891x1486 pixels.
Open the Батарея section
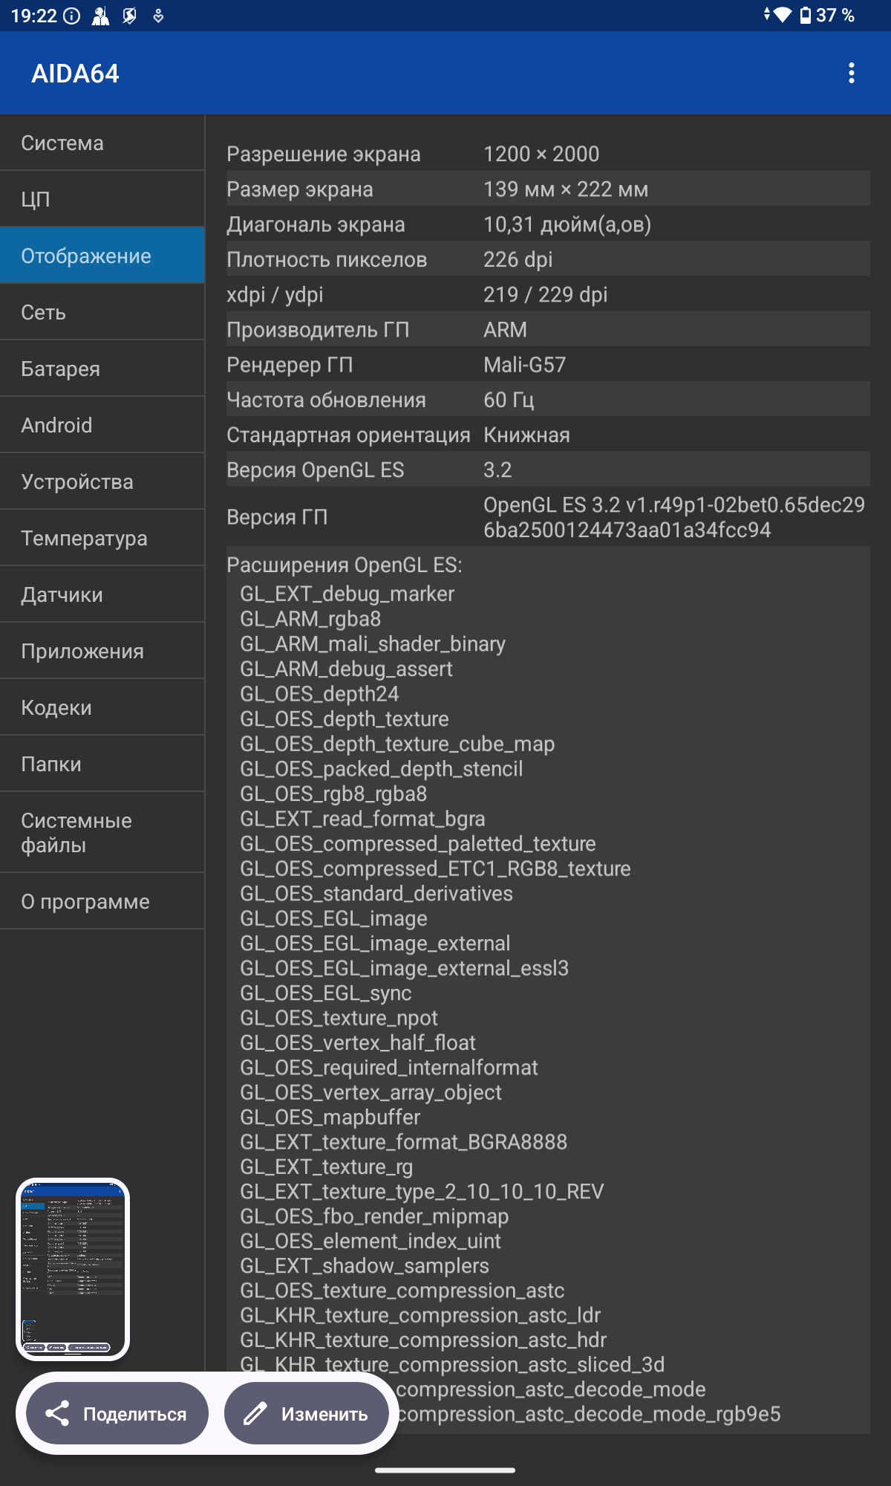[102, 369]
